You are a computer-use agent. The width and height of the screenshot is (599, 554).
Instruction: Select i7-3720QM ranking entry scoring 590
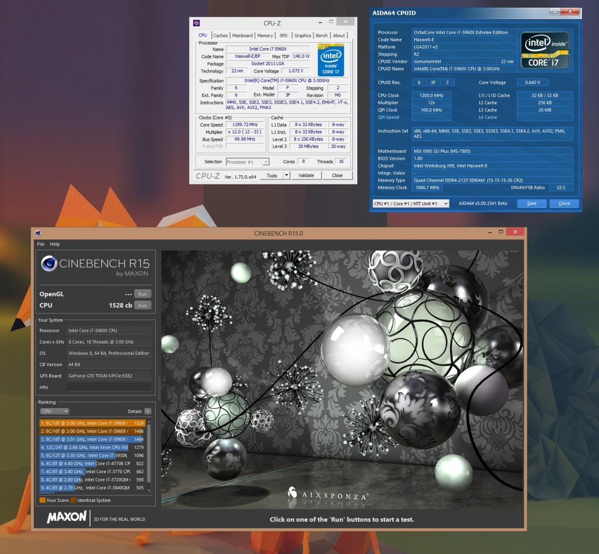[x=92, y=480]
